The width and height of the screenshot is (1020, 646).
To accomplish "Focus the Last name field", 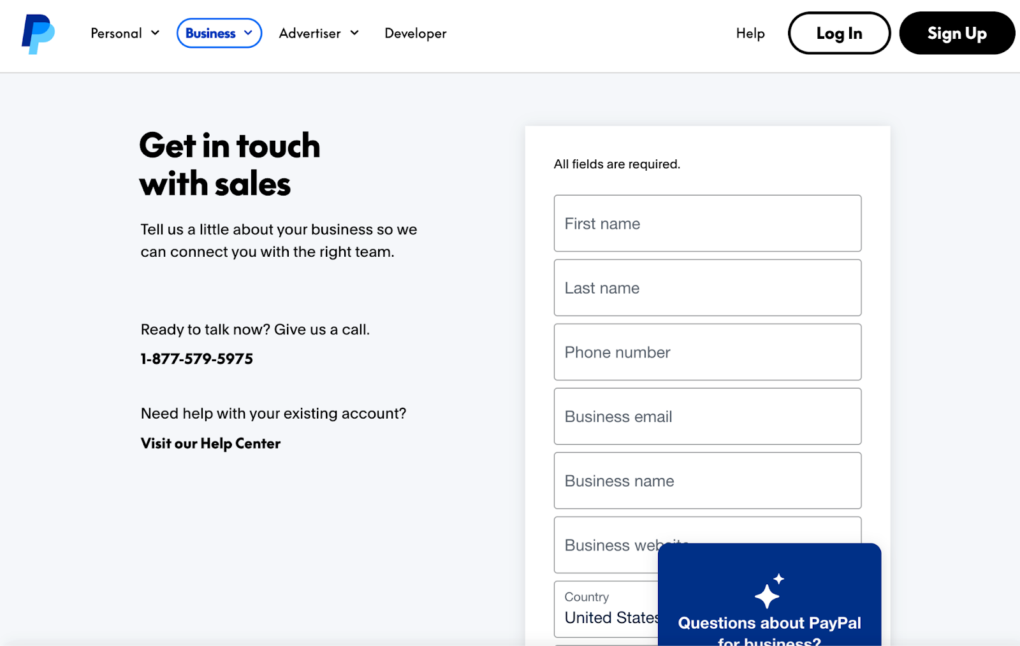I will point(708,288).
